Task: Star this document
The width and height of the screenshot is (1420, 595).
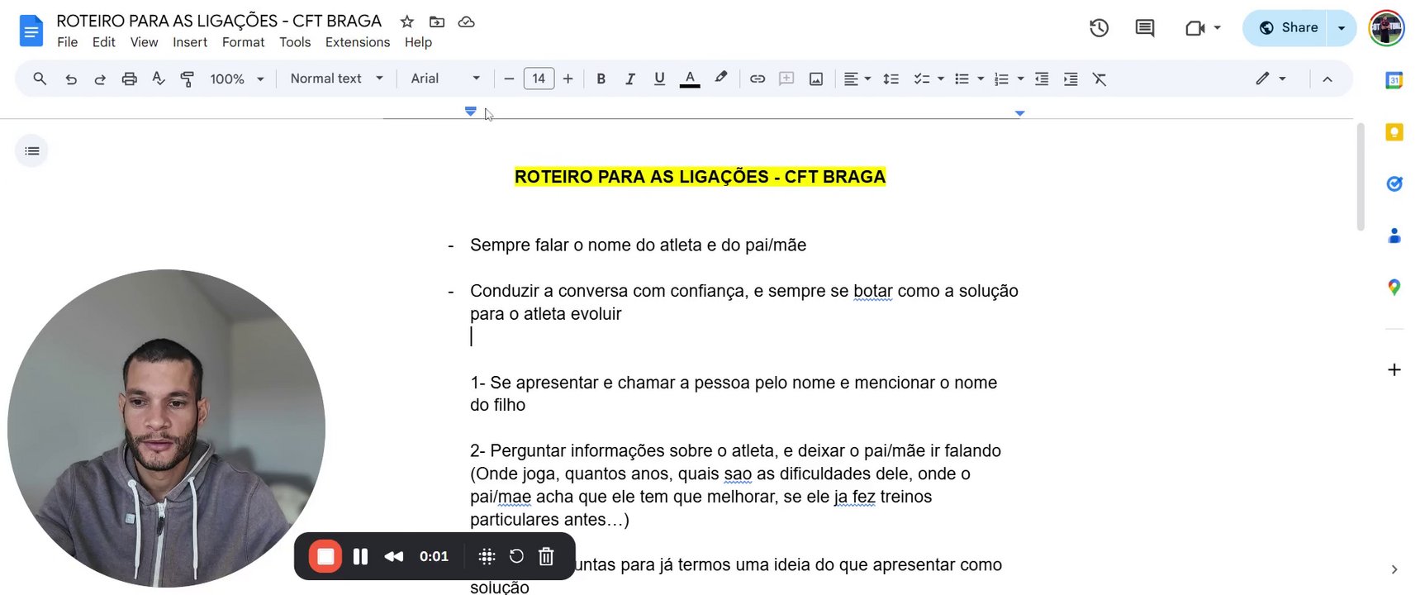Action: pos(407,21)
